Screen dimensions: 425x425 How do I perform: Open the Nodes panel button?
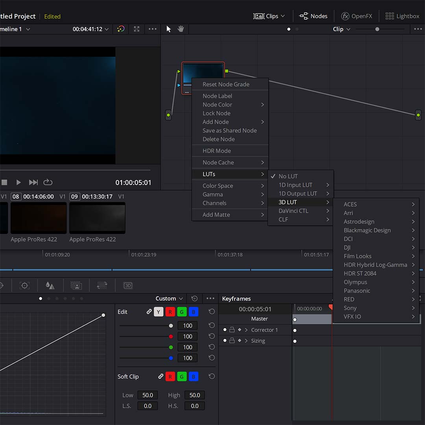313,16
